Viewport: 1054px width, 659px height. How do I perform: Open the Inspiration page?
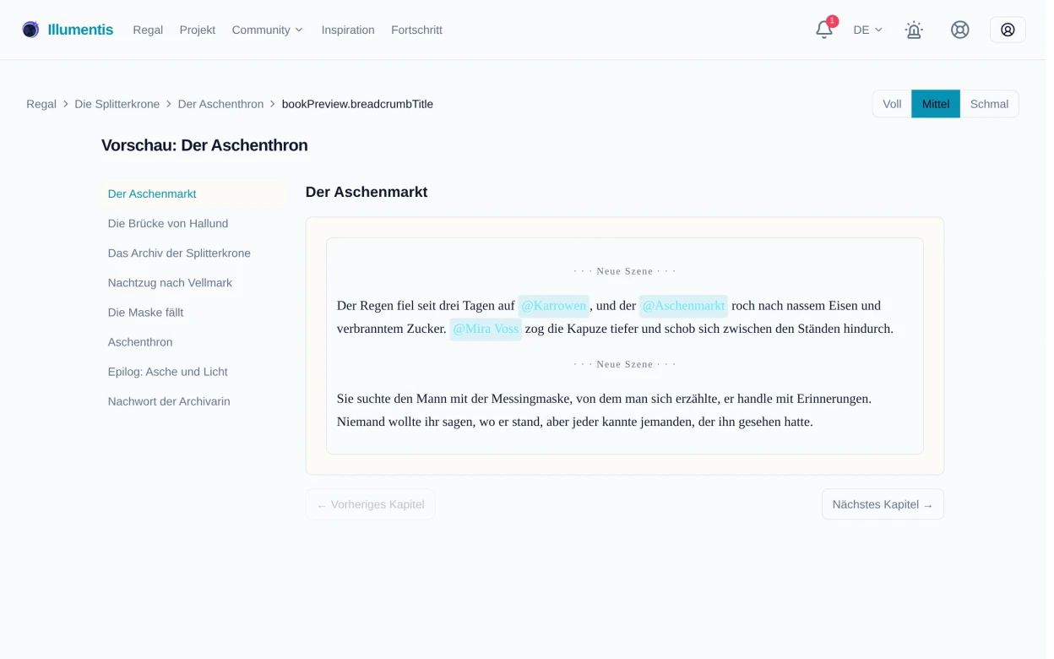click(x=348, y=30)
